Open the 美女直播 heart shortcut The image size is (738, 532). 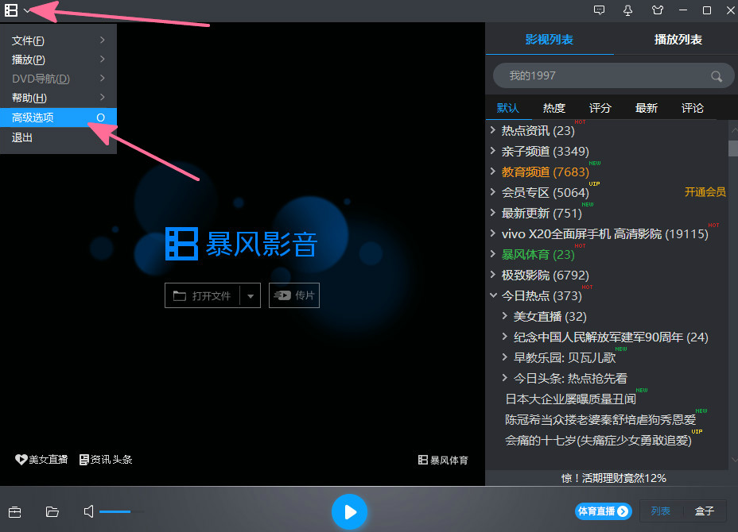[x=41, y=460]
